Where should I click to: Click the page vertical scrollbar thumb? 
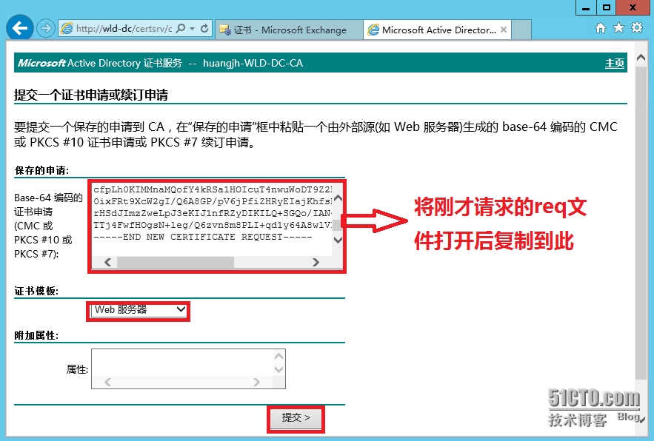coord(641,223)
